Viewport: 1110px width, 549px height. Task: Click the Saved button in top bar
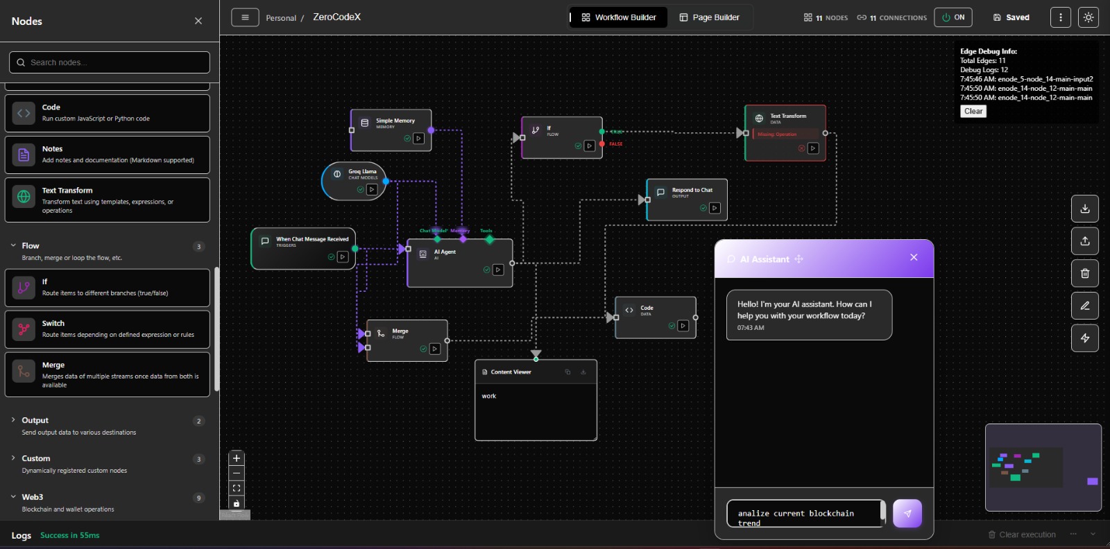click(x=1011, y=17)
